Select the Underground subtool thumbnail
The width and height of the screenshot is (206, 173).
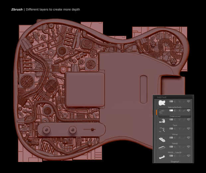[162, 112]
